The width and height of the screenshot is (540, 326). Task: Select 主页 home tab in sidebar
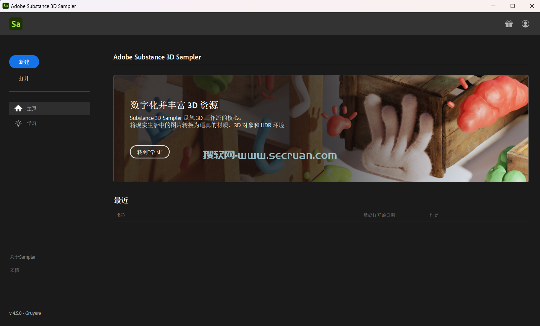pos(50,108)
